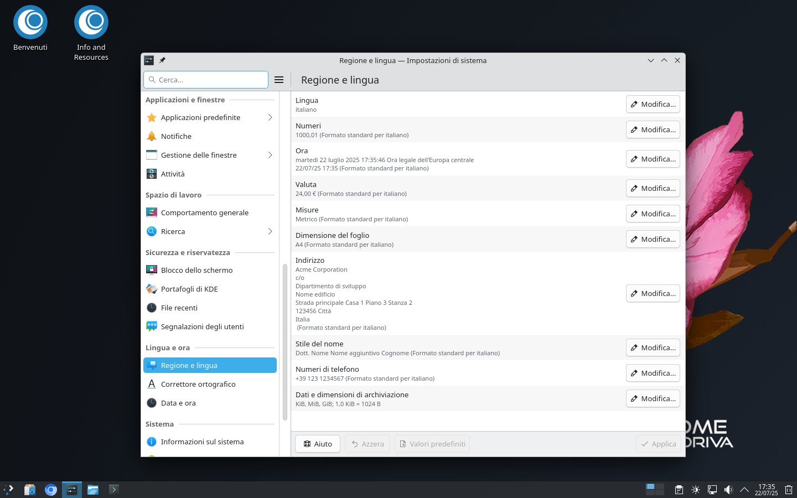
Task: Expand the Ricerca submenu arrow
Action: pyautogui.click(x=270, y=231)
